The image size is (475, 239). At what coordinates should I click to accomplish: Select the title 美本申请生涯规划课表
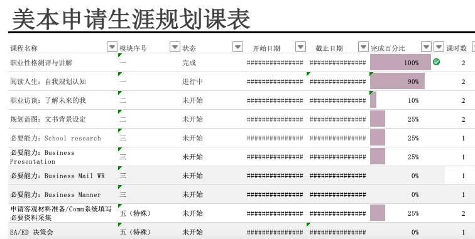pos(131,19)
